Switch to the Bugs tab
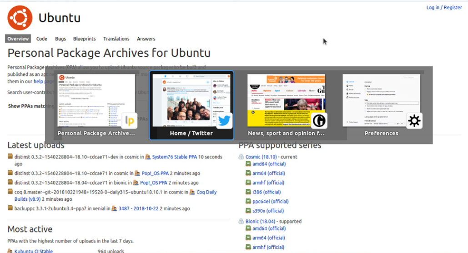 60,39
